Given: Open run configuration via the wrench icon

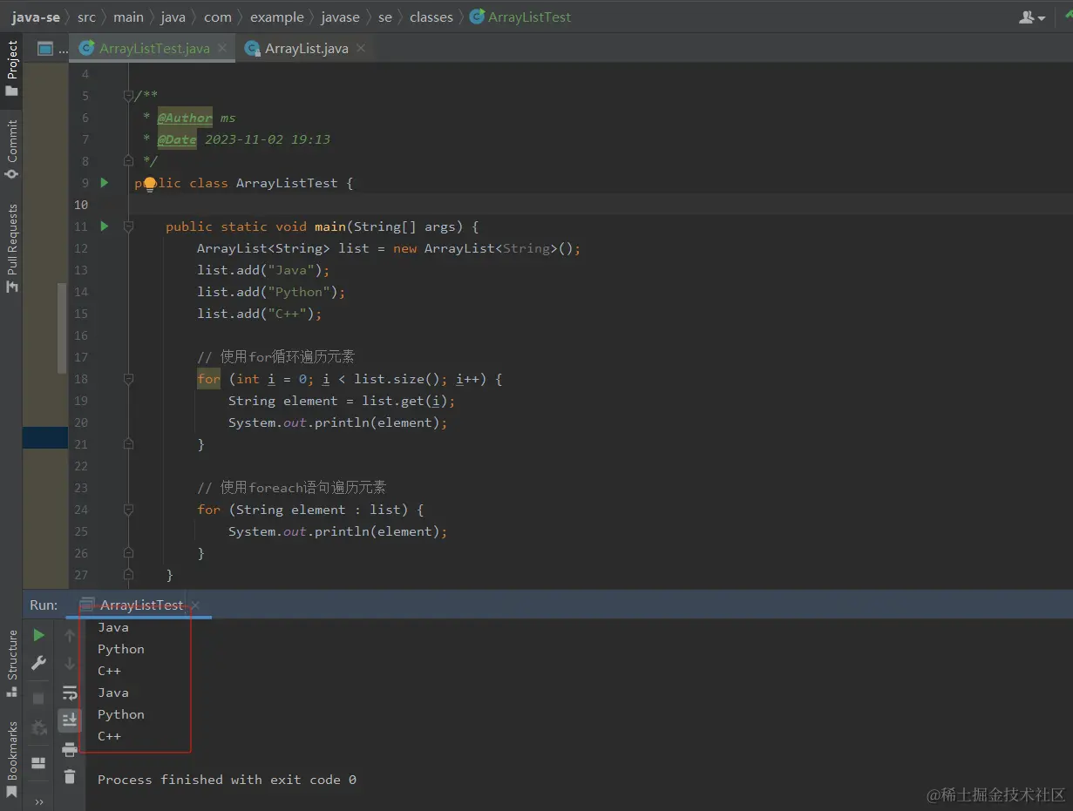Looking at the screenshot, I should [38, 663].
